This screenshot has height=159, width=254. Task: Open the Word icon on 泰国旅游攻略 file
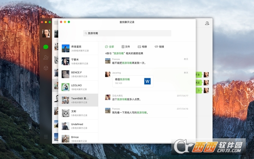coord(147,81)
